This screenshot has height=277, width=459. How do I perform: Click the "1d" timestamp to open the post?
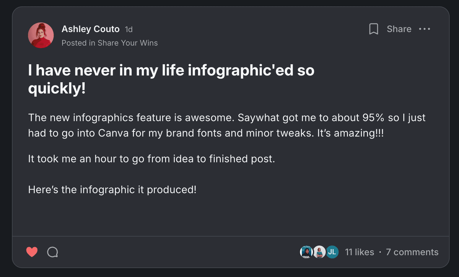pos(129,29)
